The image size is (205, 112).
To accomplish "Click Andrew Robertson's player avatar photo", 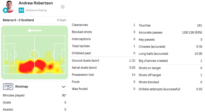I will pos(9,7).
